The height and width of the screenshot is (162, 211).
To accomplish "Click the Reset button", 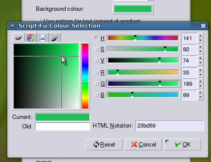I will 104,144.
